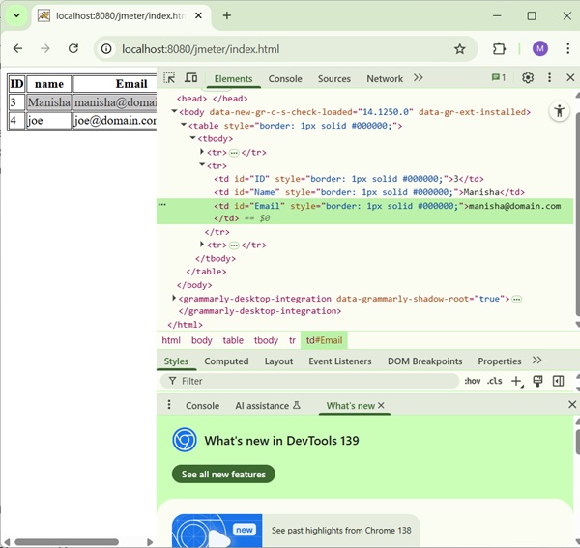Bookmark this page with the star icon
This screenshot has width=580, height=548.
[x=460, y=49]
